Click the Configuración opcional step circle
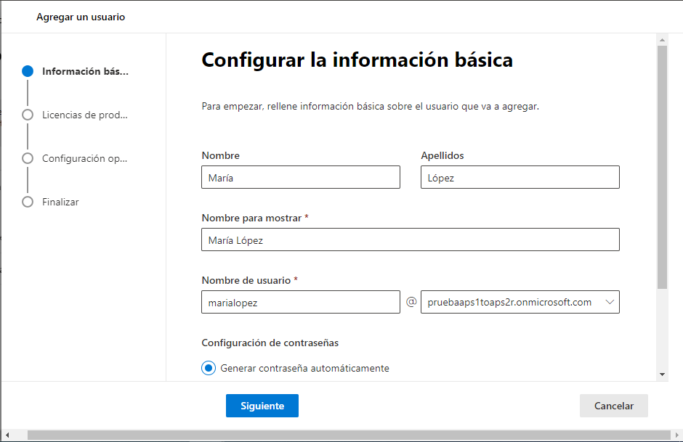This screenshot has height=442, width=683. coord(28,158)
